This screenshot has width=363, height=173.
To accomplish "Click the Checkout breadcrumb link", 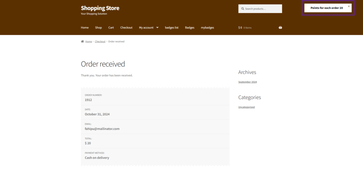I will point(100,41).
